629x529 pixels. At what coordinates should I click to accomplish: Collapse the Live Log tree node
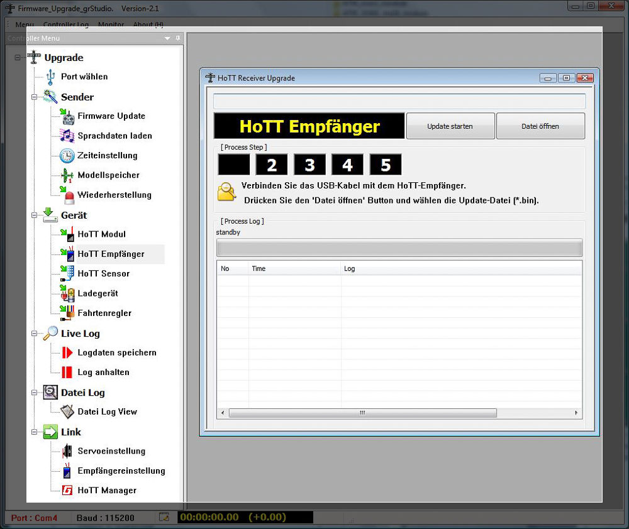[34, 334]
